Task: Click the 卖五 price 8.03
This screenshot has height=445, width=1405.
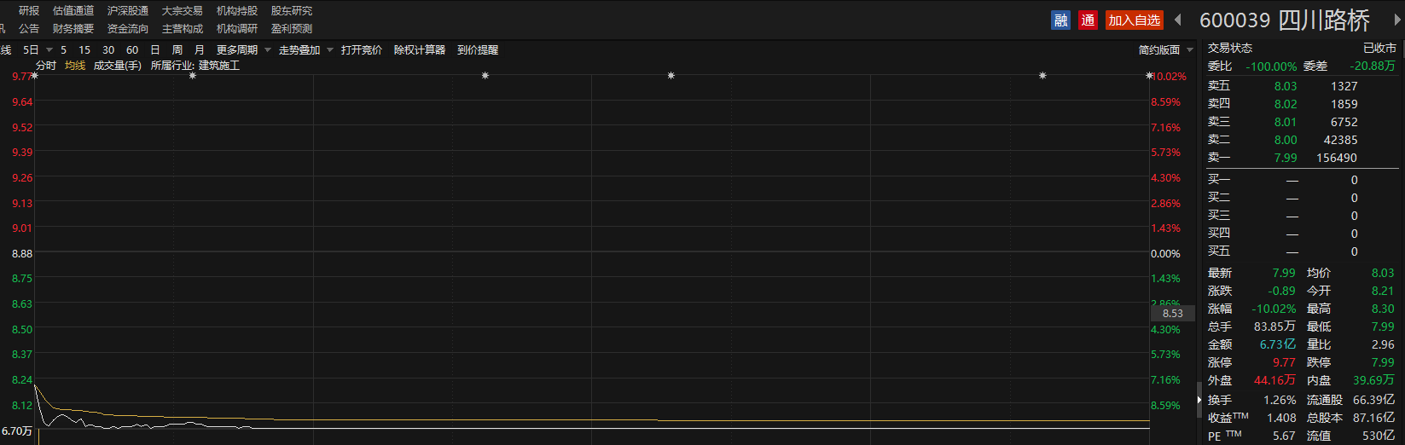Action: (x=1286, y=86)
